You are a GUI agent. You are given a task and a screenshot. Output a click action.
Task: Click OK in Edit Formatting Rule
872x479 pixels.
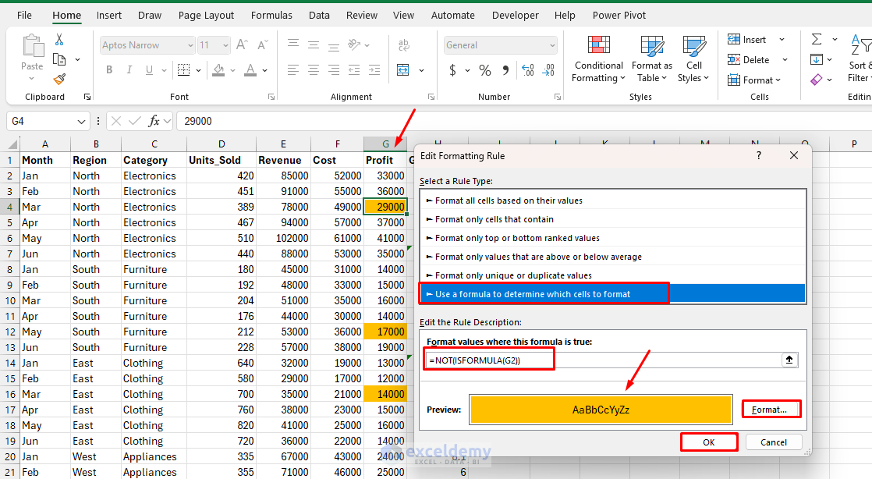click(x=708, y=442)
